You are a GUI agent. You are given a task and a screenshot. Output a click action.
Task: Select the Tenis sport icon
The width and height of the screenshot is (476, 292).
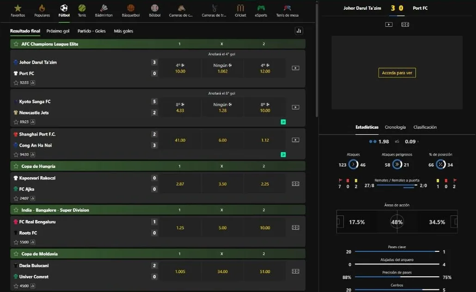[x=82, y=11]
